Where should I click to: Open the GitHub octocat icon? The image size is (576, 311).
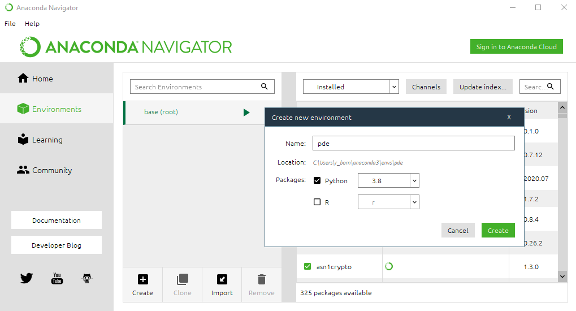(x=87, y=278)
